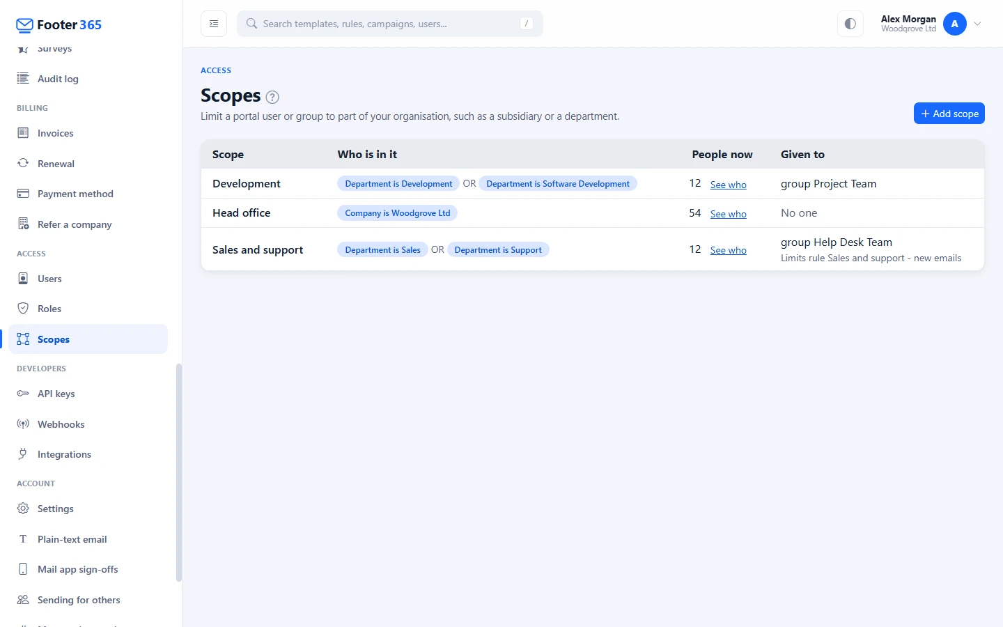Open the Audit log menu item
Screen dimensions: 1003x627
[x=88, y=78]
